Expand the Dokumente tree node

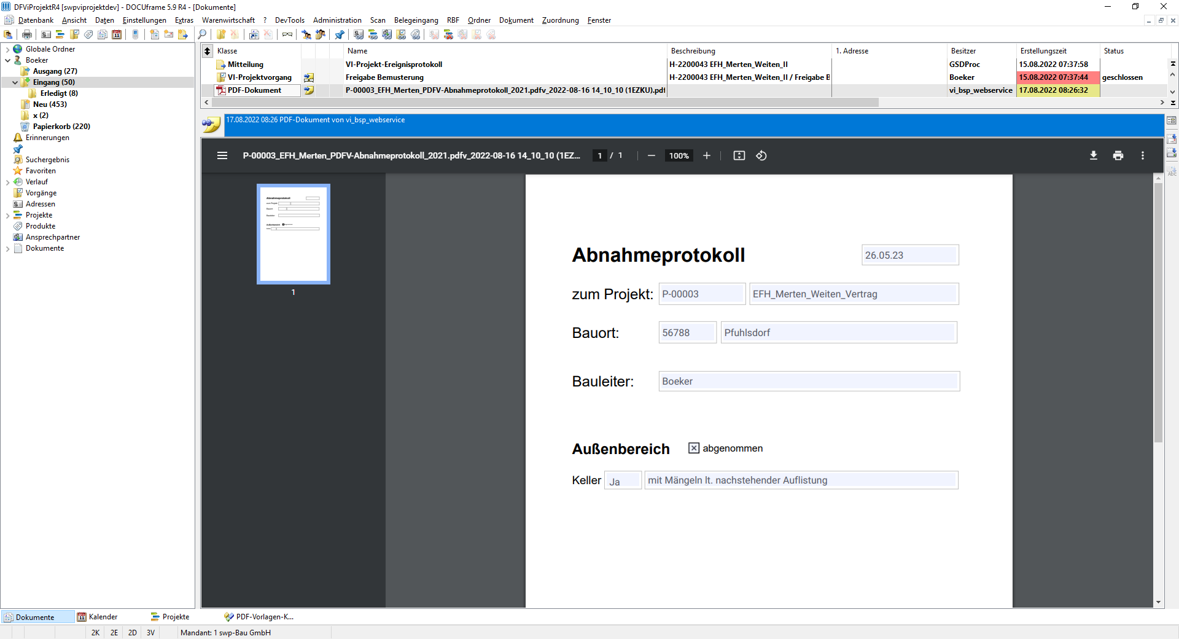tap(7, 248)
